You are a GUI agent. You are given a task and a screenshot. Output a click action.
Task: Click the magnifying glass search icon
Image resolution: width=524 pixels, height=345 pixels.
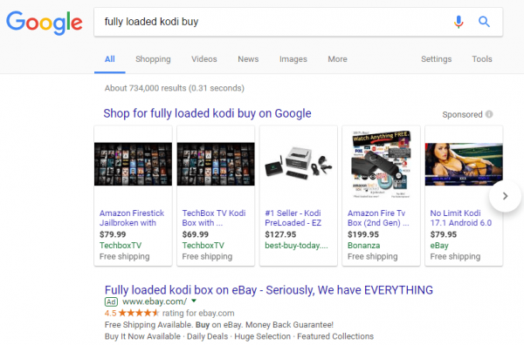[x=484, y=22]
